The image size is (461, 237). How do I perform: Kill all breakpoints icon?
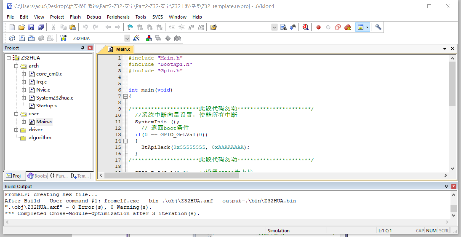(x=347, y=27)
